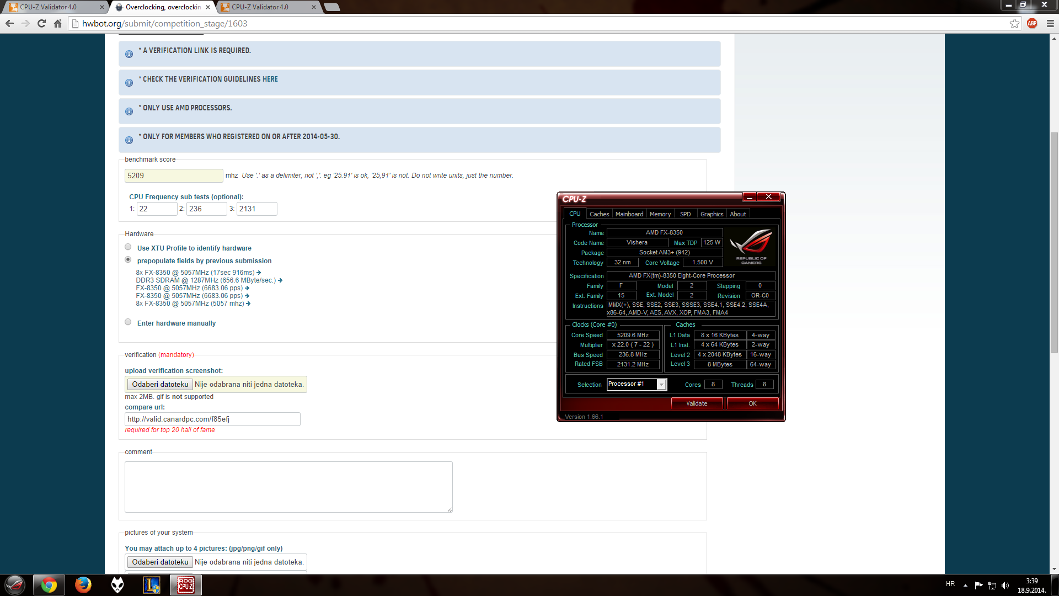The height and width of the screenshot is (596, 1059).
Task: Click sub test 2 field with 236
Action: coord(206,209)
